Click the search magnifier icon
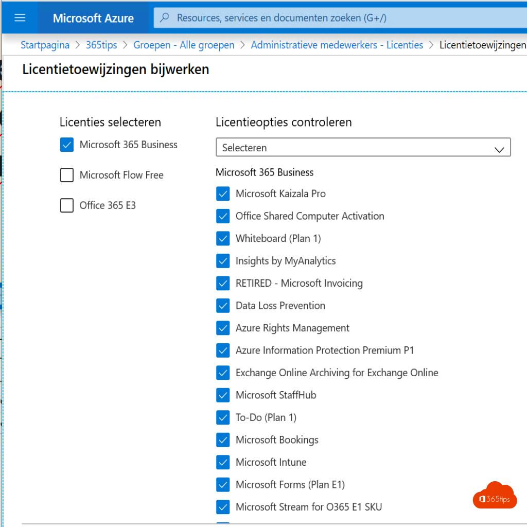The height and width of the screenshot is (527, 527). click(x=164, y=17)
